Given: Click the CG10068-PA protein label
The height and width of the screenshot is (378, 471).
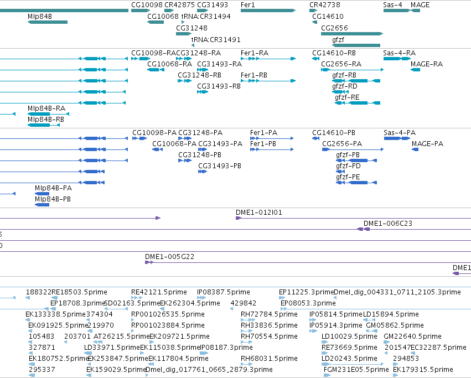Looking at the screenshot, I should (174, 144).
